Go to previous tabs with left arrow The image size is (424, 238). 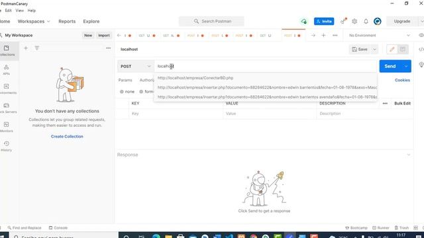click(119, 35)
